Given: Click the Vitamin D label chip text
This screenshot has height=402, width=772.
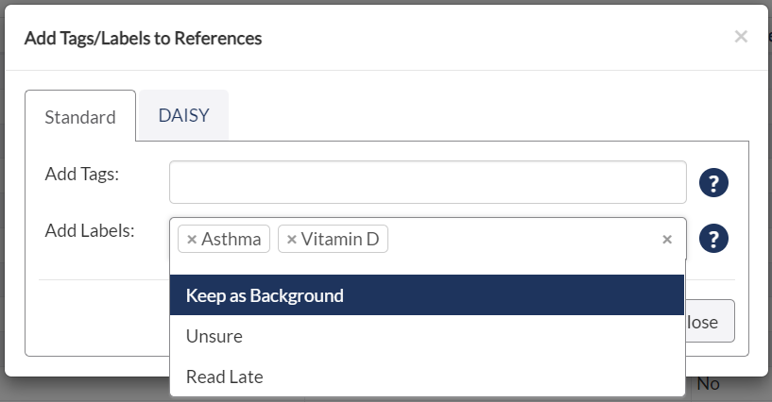Looking at the screenshot, I should 340,240.
